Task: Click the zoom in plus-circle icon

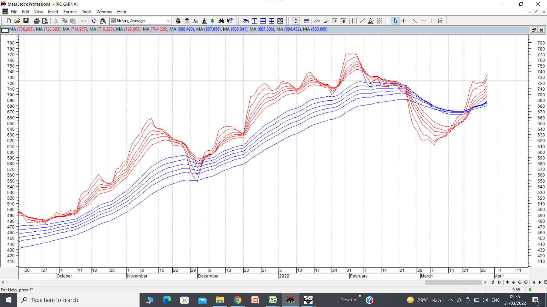Action: (x=526, y=282)
